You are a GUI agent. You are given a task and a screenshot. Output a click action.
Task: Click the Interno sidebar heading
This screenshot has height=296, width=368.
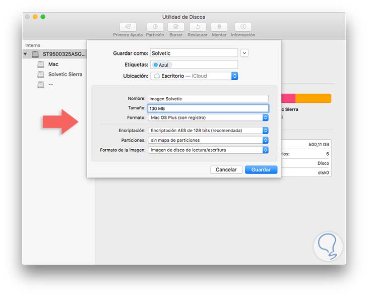[x=33, y=45]
